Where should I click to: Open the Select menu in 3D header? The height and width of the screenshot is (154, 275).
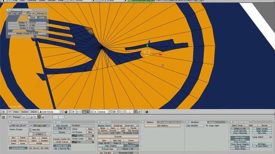[x=25, y=112]
